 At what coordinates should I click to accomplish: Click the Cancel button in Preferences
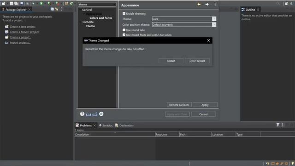[203, 114]
